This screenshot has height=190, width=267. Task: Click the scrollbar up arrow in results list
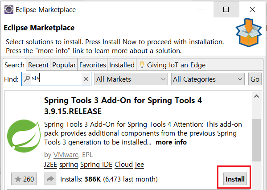[x=256, y=96]
